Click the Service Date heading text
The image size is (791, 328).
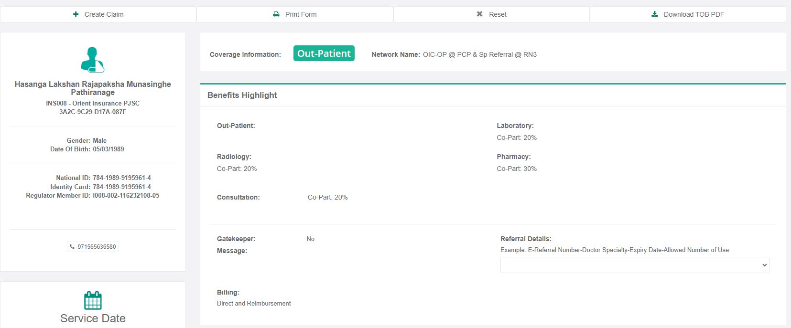[93, 318]
